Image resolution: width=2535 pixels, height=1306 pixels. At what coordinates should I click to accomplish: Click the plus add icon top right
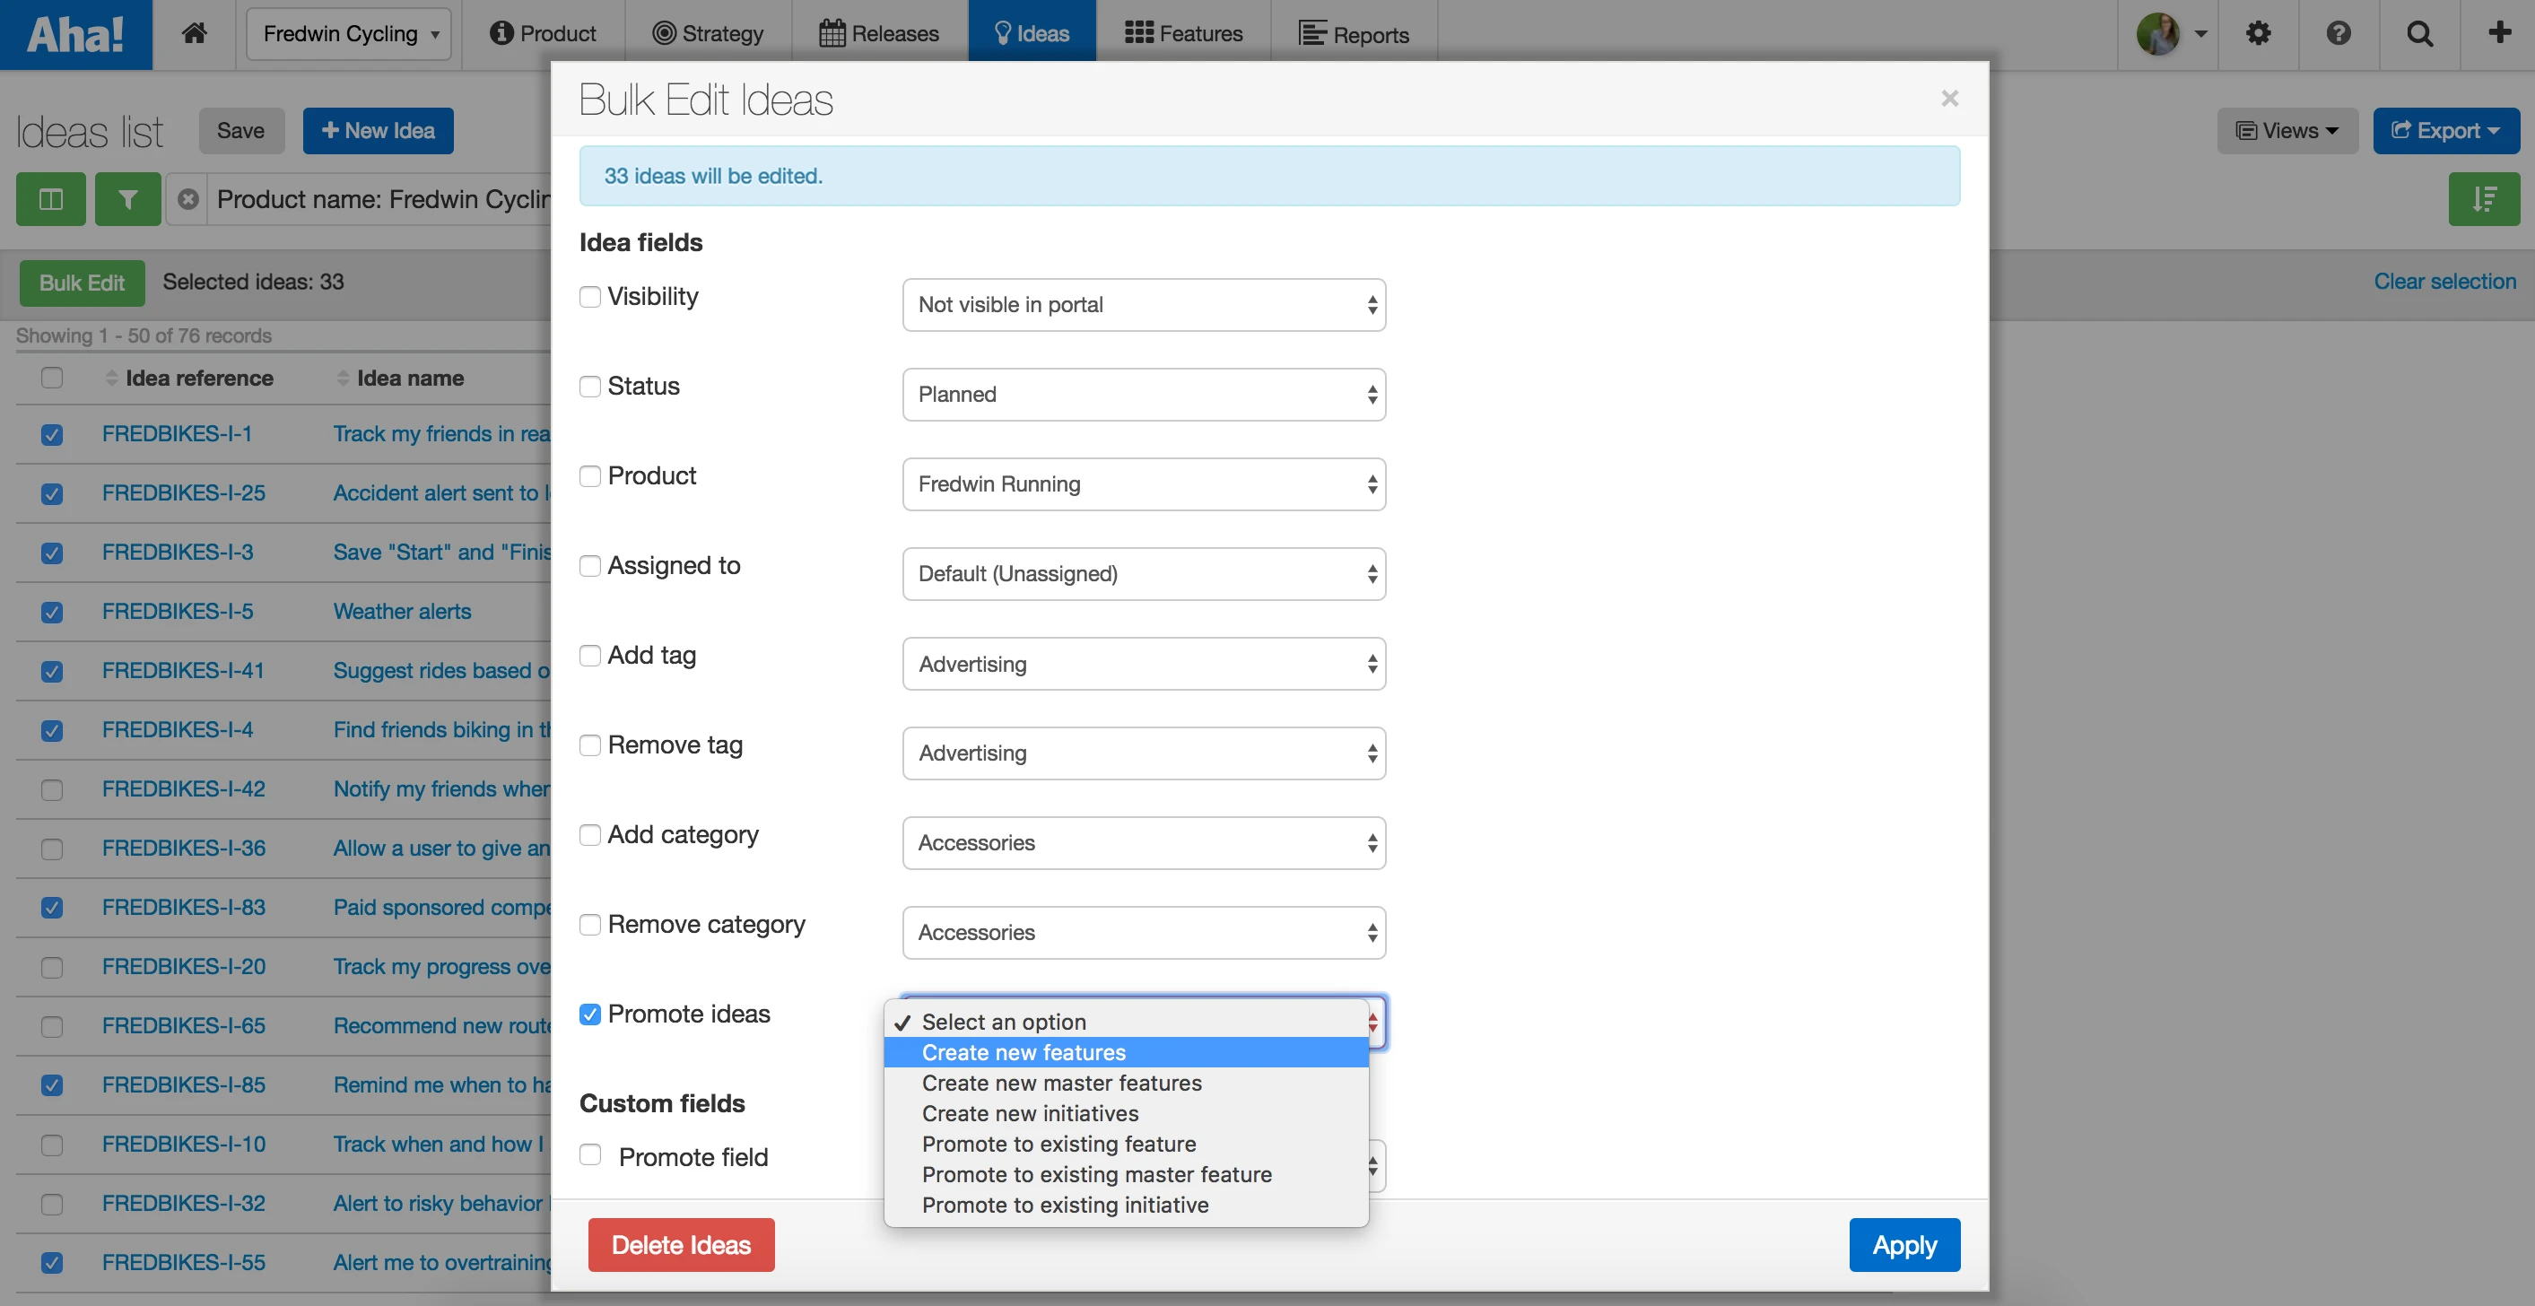[2498, 33]
